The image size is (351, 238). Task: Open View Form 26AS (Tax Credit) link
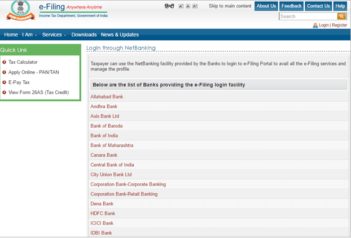click(38, 92)
